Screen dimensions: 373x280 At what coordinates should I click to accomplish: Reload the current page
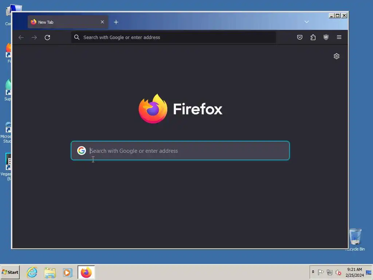click(x=47, y=38)
